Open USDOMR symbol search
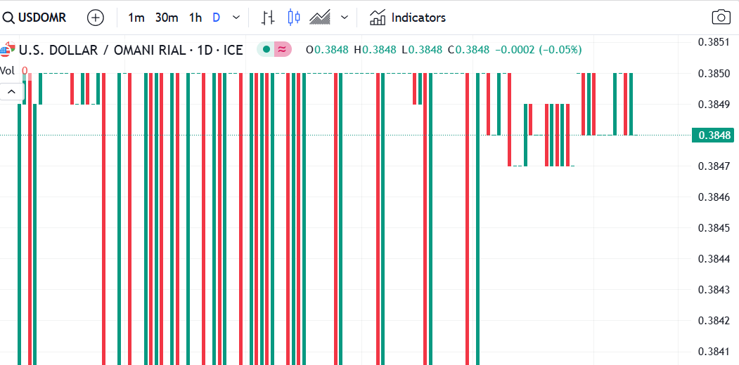This screenshot has width=739, height=365. [x=34, y=18]
